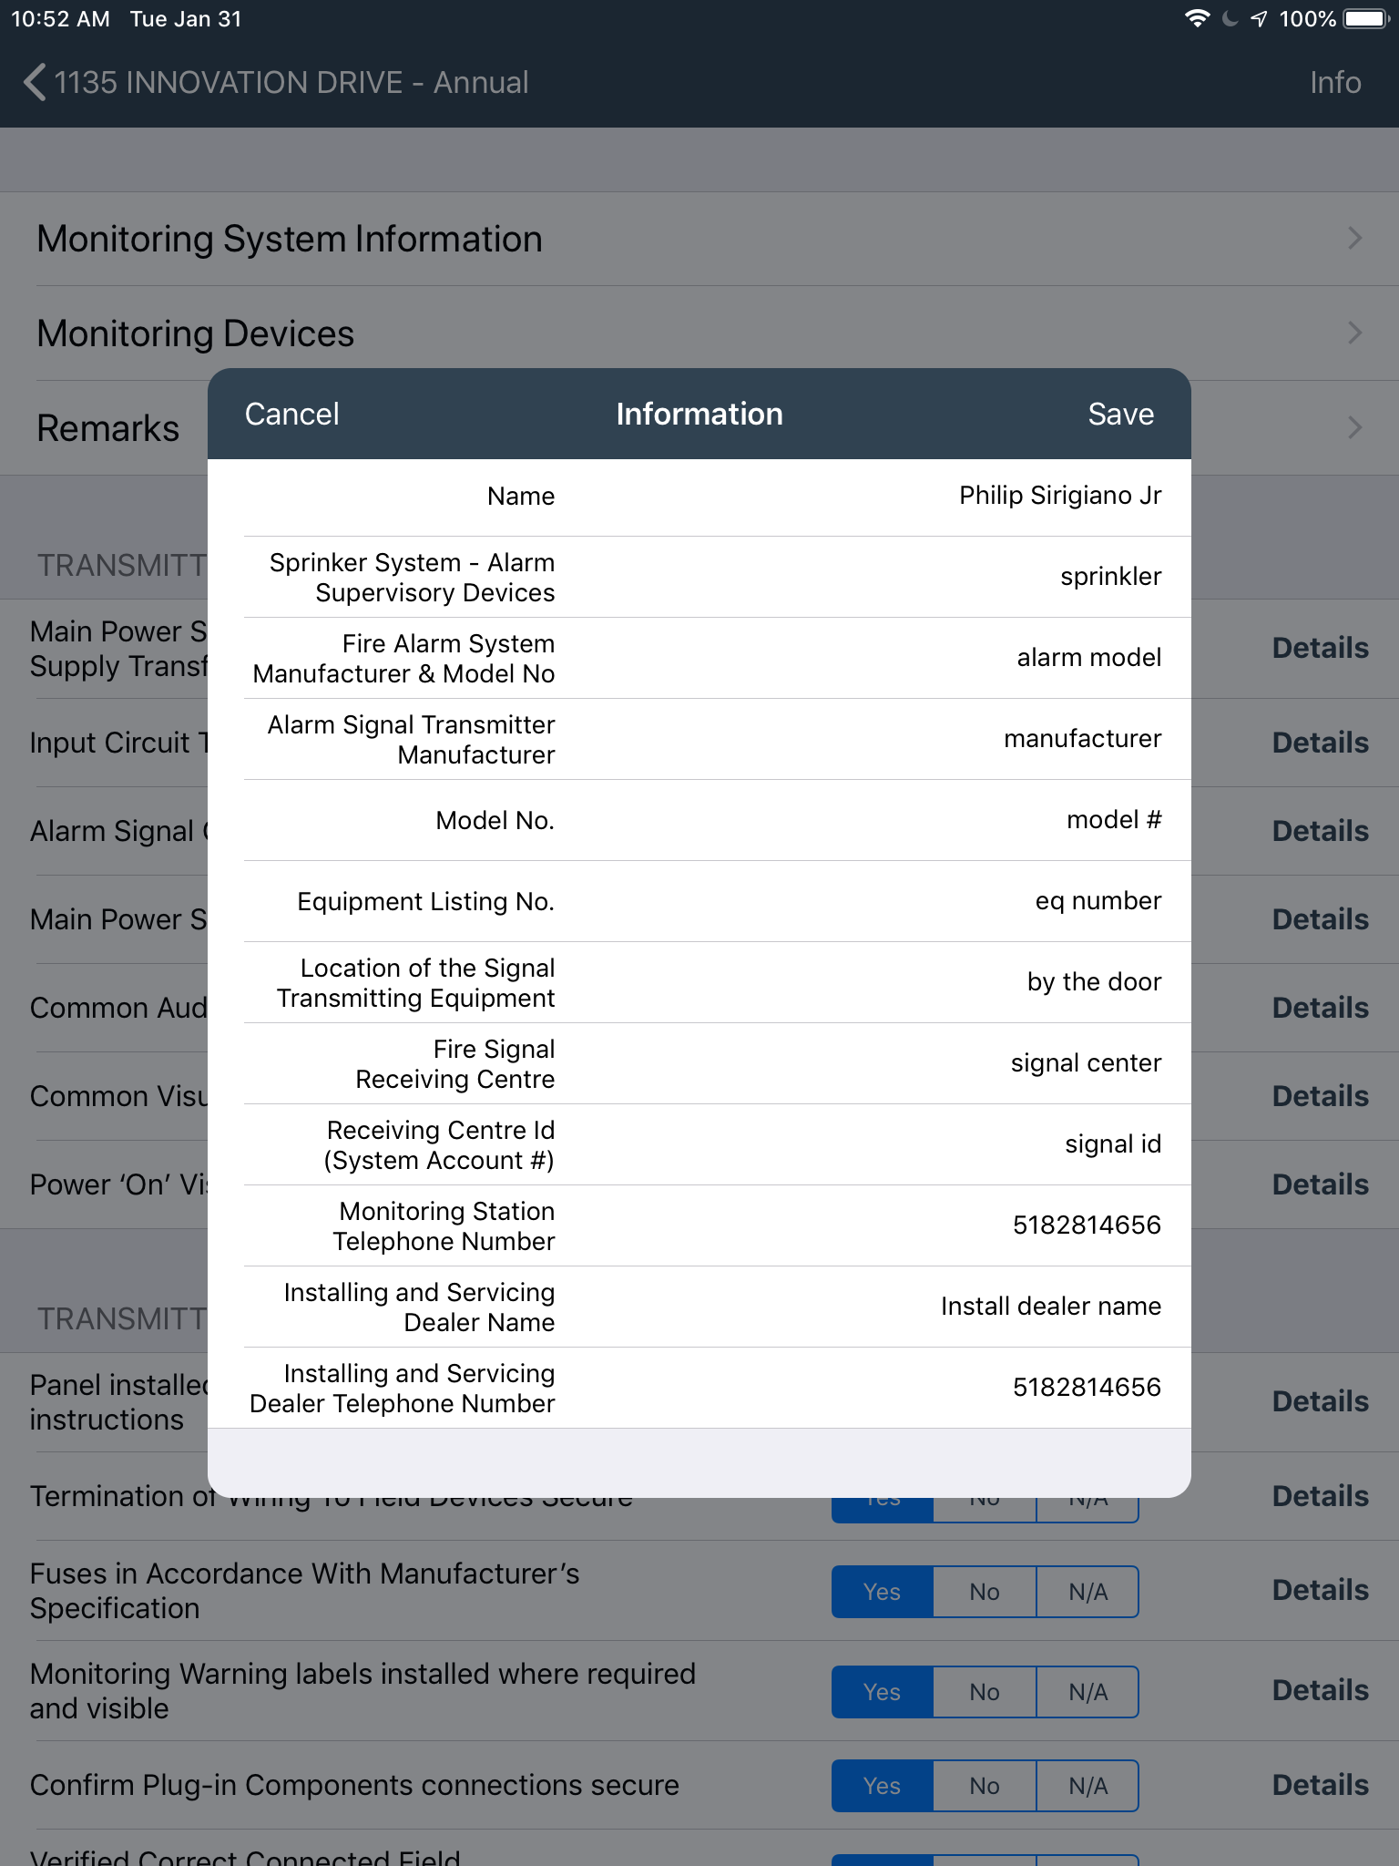Screen dimensions: 1399x1866
Task: Toggle Yes for Confirm Plug-in Components connections secure
Action: 881,1785
